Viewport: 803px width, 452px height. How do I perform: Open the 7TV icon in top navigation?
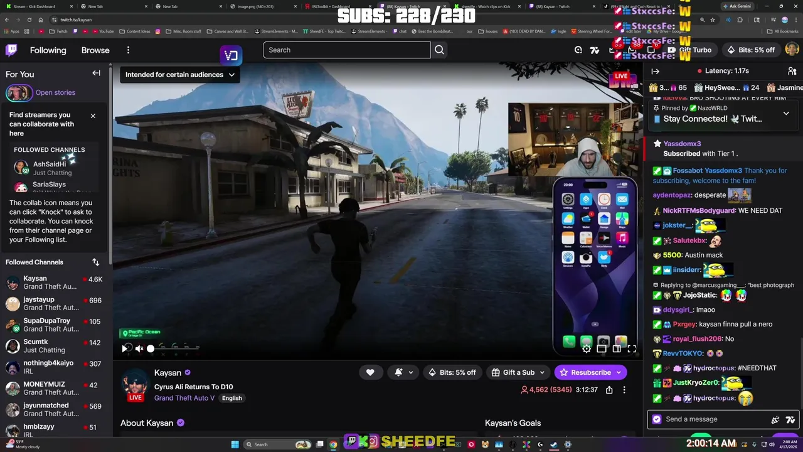click(x=595, y=50)
